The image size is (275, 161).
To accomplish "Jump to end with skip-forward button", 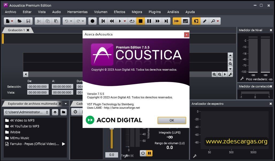I will [x=166, y=21].
